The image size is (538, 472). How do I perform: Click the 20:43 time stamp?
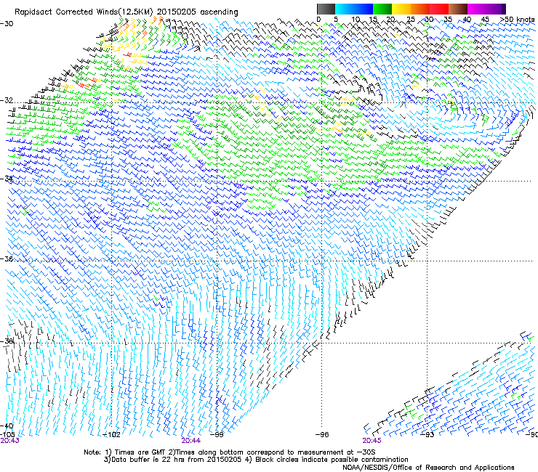tap(10, 441)
